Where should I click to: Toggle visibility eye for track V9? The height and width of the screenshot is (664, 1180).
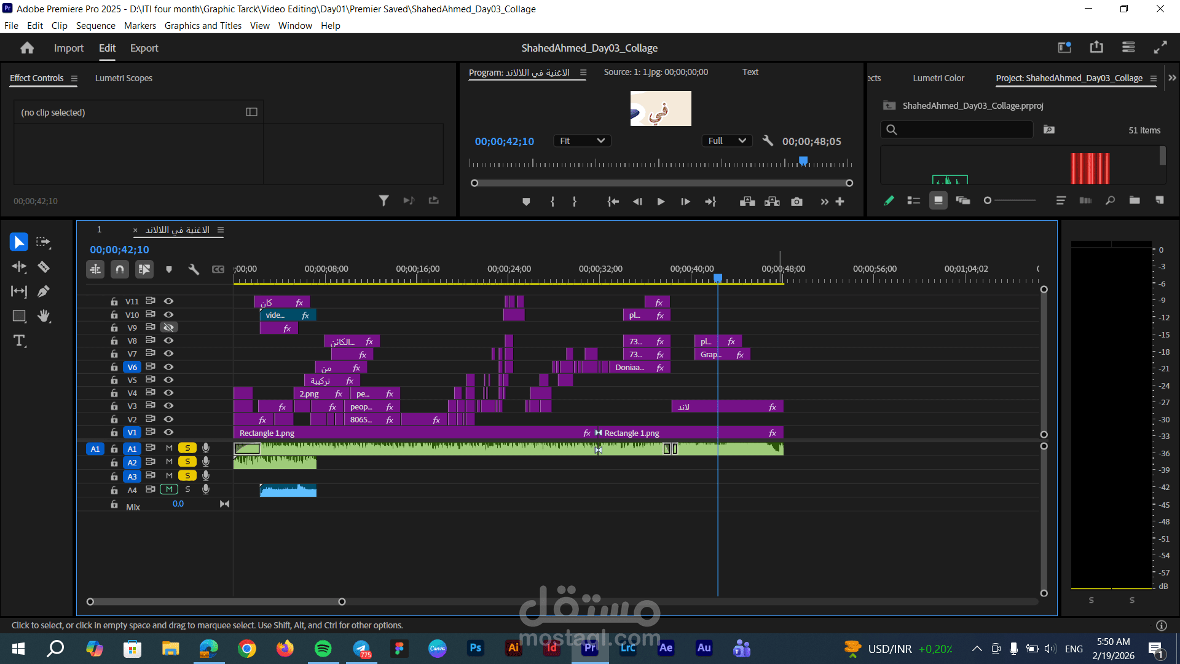point(168,328)
